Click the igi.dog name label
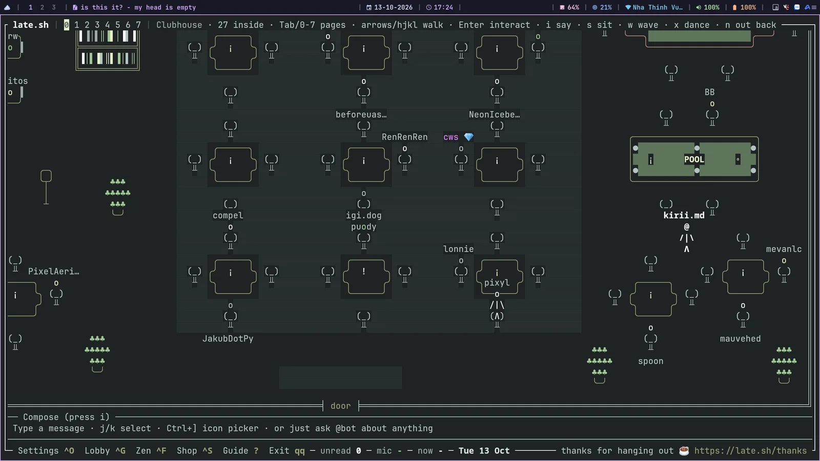Viewport: 820px width, 461px height. coord(364,215)
